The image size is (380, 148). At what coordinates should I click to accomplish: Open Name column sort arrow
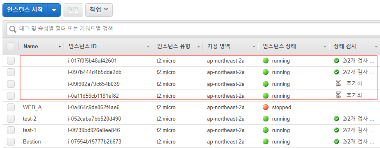[x=59, y=47]
